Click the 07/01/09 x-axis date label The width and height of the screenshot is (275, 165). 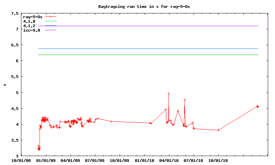95,160
